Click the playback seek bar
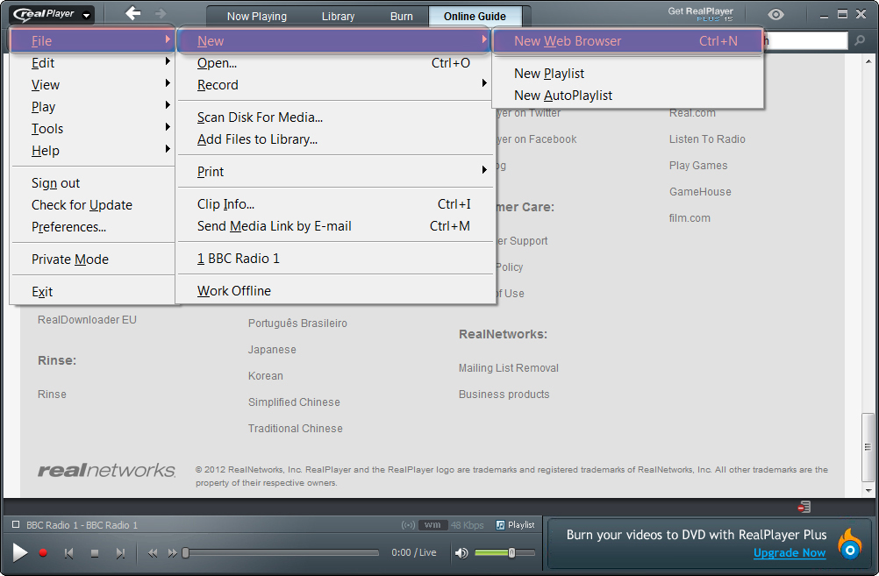Screen dimensions: 879x576 [282, 553]
